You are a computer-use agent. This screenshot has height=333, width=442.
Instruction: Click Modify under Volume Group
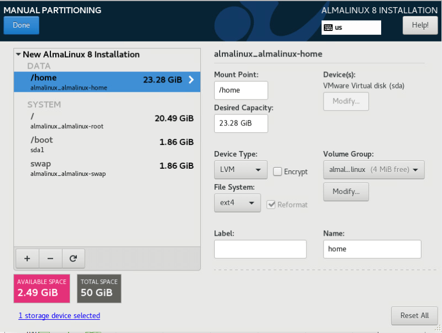(346, 192)
